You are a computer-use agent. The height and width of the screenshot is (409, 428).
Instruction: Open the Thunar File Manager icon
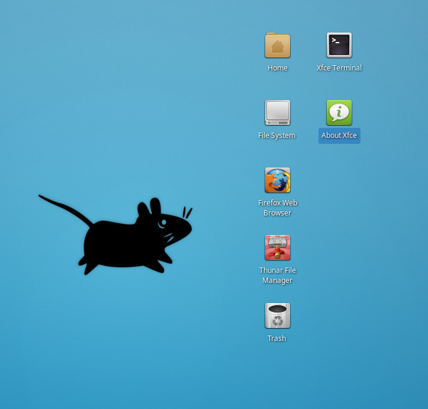(277, 247)
